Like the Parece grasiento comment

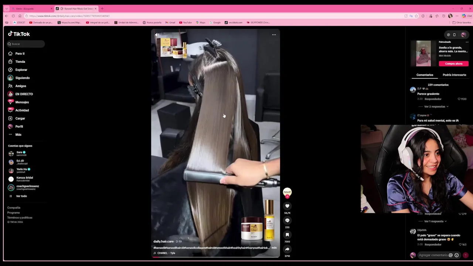coord(459,99)
